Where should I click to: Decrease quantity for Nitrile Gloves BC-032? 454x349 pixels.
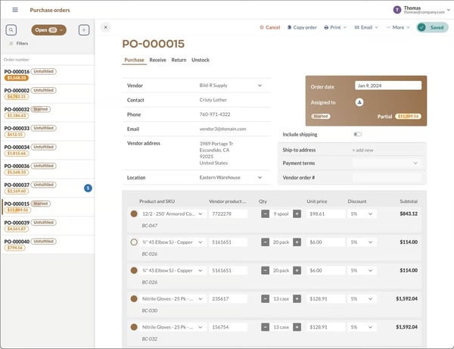point(265,327)
